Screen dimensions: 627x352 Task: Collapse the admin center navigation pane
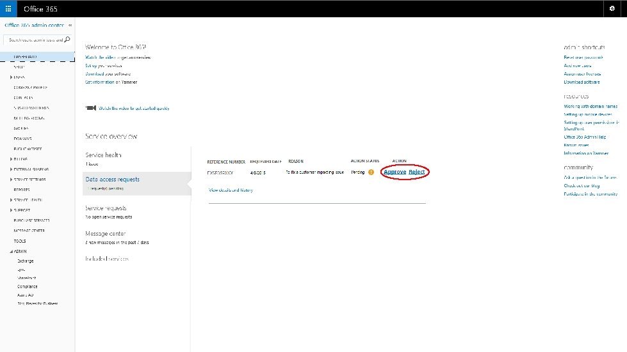click(x=70, y=25)
